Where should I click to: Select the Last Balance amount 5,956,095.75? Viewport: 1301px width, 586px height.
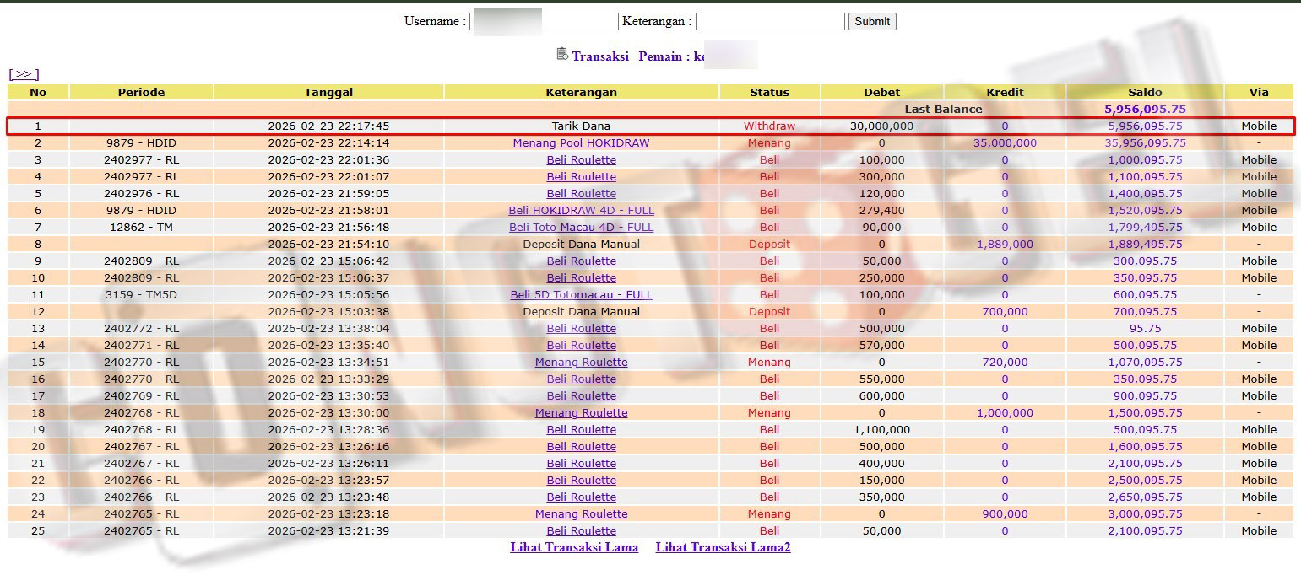1145,109
